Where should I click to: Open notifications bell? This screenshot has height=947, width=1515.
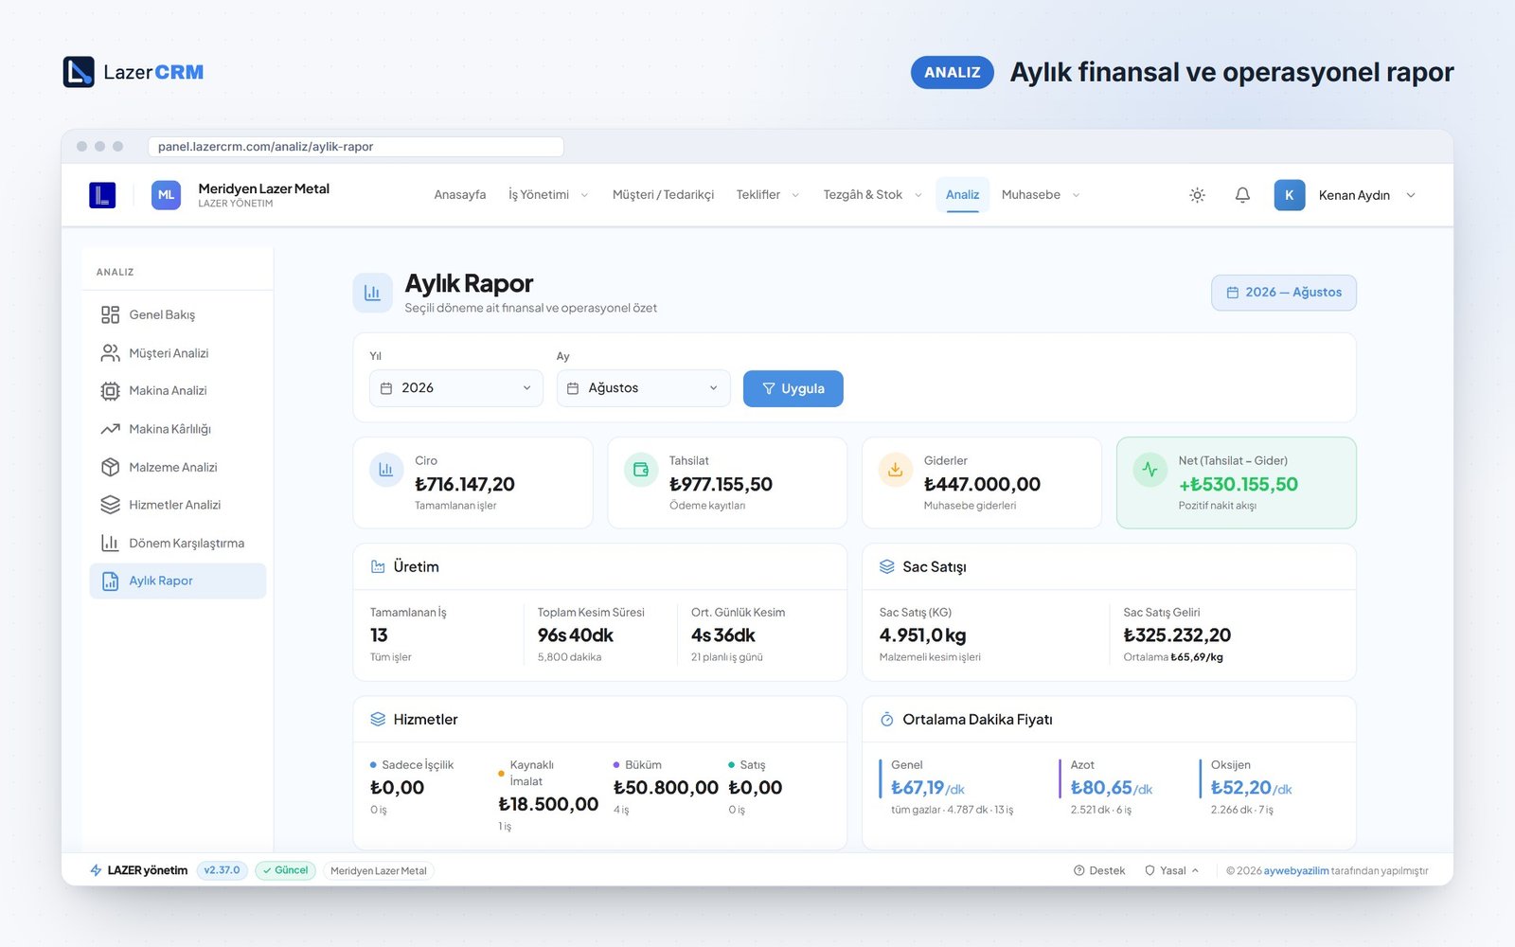tap(1242, 195)
